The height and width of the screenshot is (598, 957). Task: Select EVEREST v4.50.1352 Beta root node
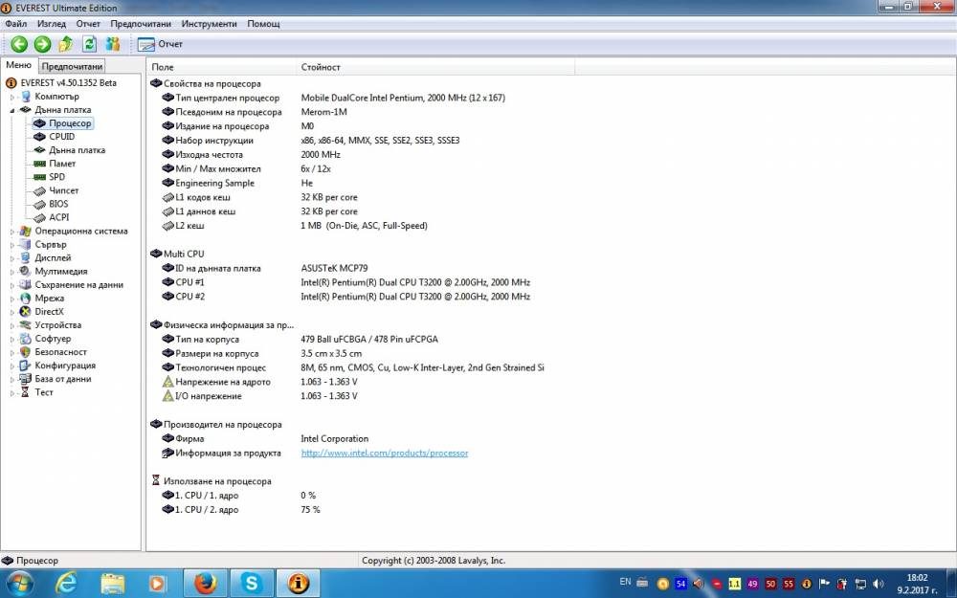[x=68, y=83]
